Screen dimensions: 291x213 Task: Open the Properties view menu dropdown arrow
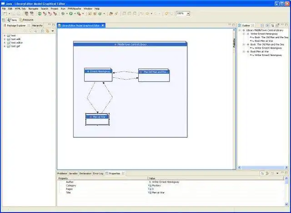[x=277, y=173]
